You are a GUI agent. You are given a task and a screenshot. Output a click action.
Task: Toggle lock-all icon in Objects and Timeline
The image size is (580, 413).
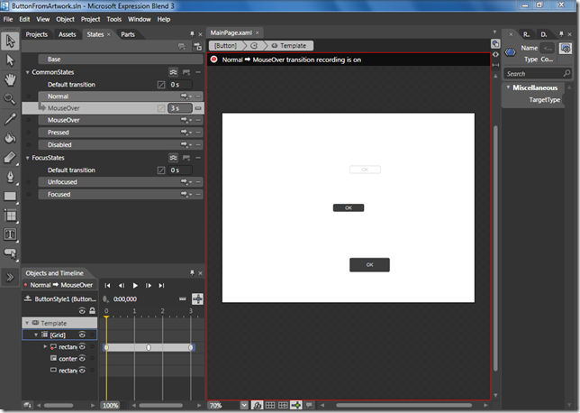pyautogui.click(x=92, y=311)
